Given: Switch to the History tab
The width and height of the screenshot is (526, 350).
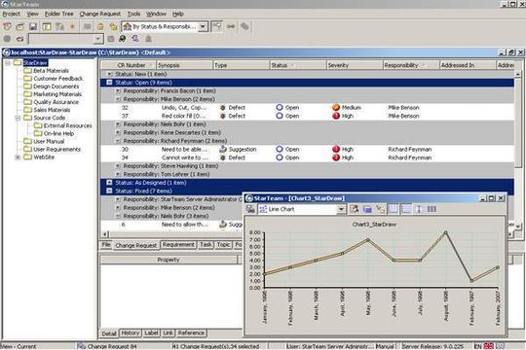Looking at the screenshot, I should 130,332.
